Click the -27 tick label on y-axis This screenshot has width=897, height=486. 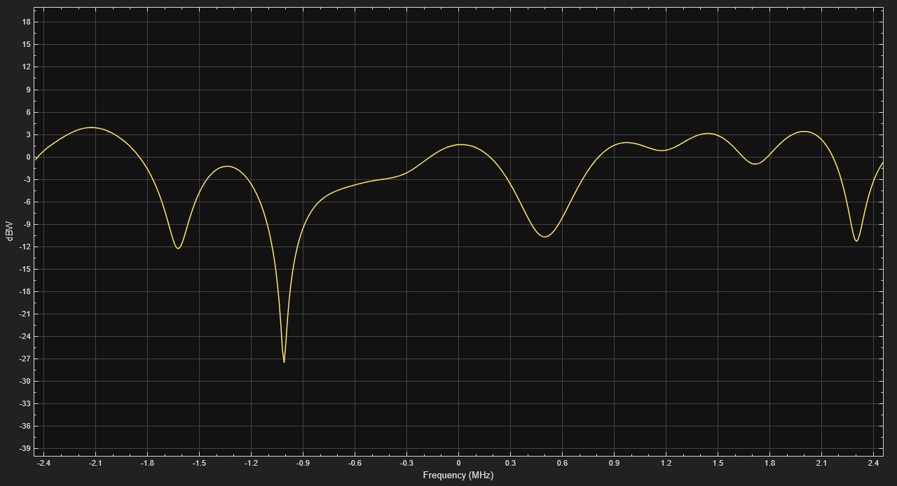pos(25,359)
